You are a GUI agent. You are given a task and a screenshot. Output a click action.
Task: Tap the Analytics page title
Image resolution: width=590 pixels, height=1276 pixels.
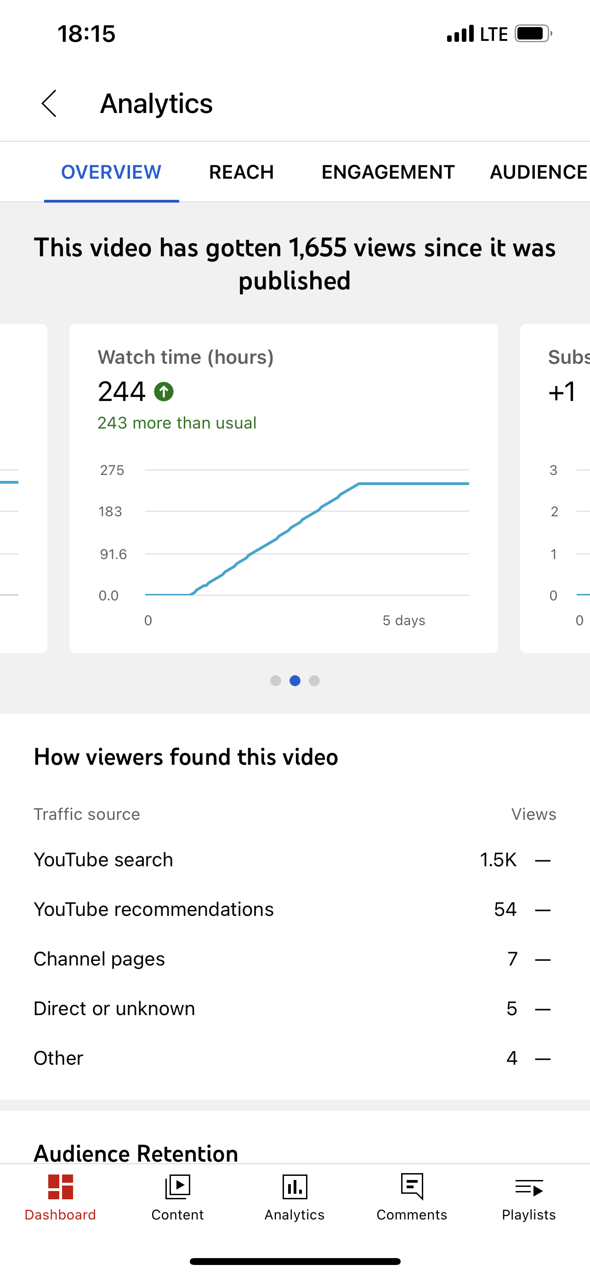pos(156,103)
